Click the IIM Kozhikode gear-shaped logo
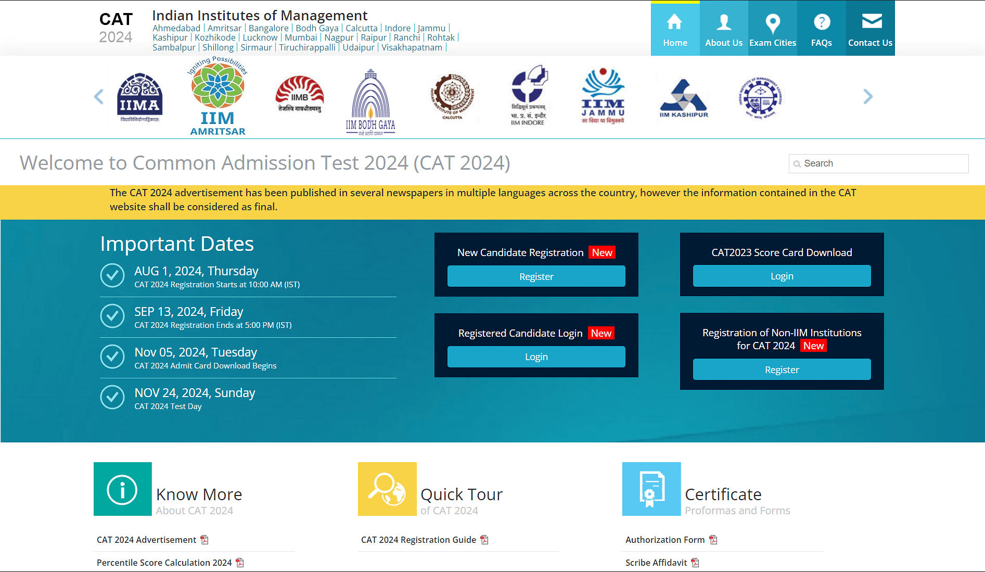The width and height of the screenshot is (985, 572). coord(760,97)
